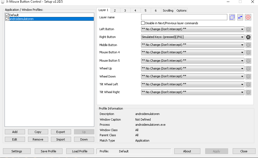The width and height of the screenshot is (258, 158).
Task: Uncheck the androidemulatoren profile checkbox
Action: point(7,19)
